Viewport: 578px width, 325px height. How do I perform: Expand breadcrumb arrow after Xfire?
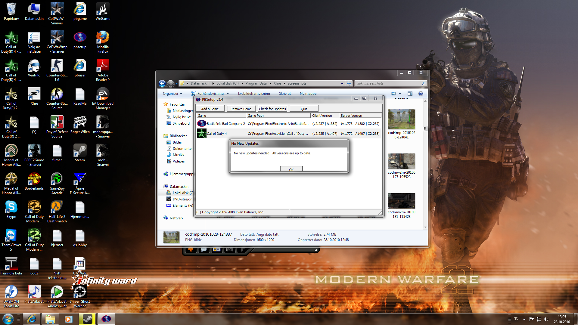coord(284,83)
